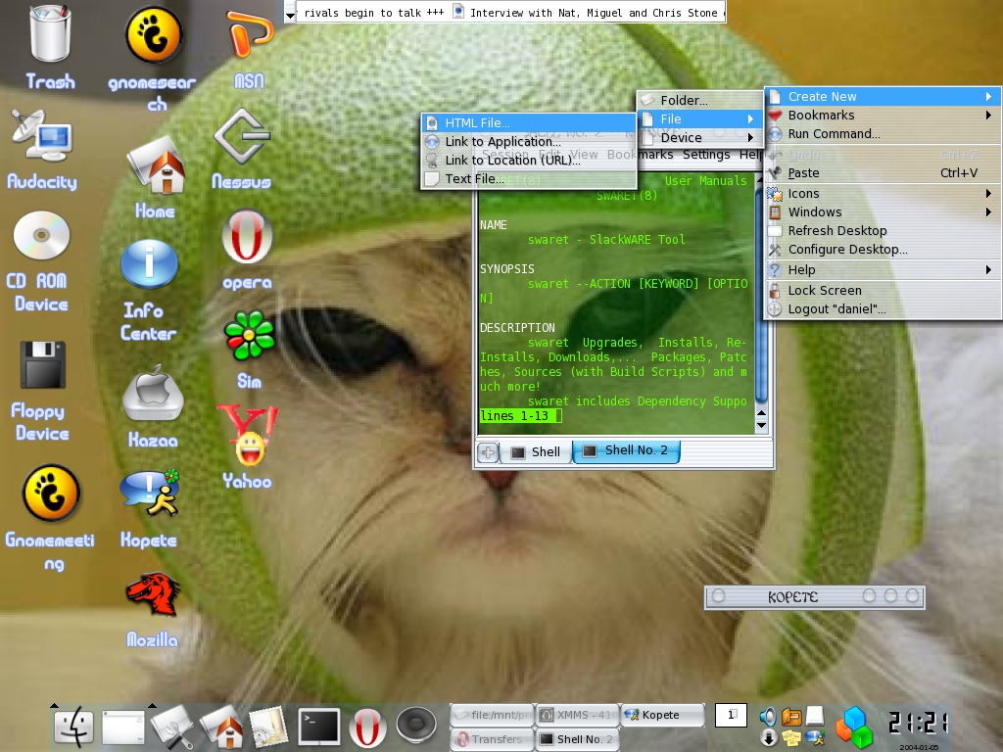Select Text File... menu entry

tap(528, 178)
